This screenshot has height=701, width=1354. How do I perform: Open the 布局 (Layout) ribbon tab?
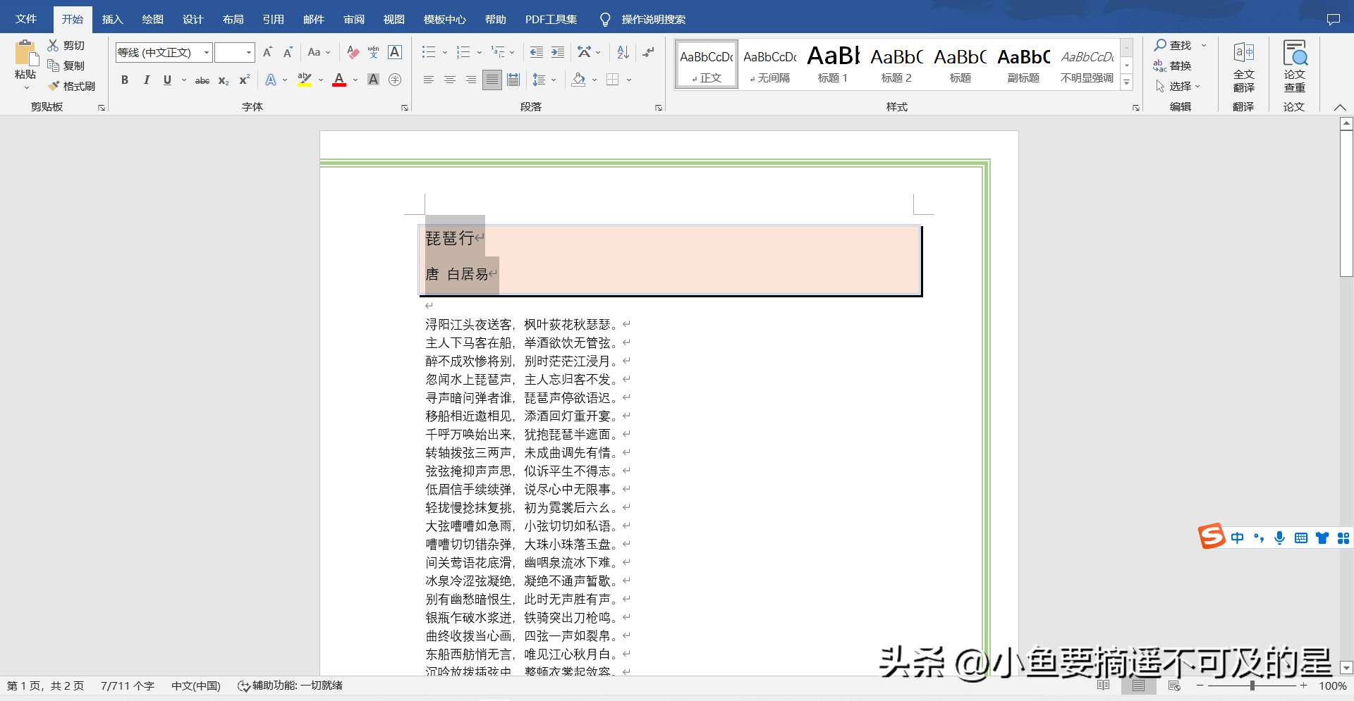[x=233, y=20]
